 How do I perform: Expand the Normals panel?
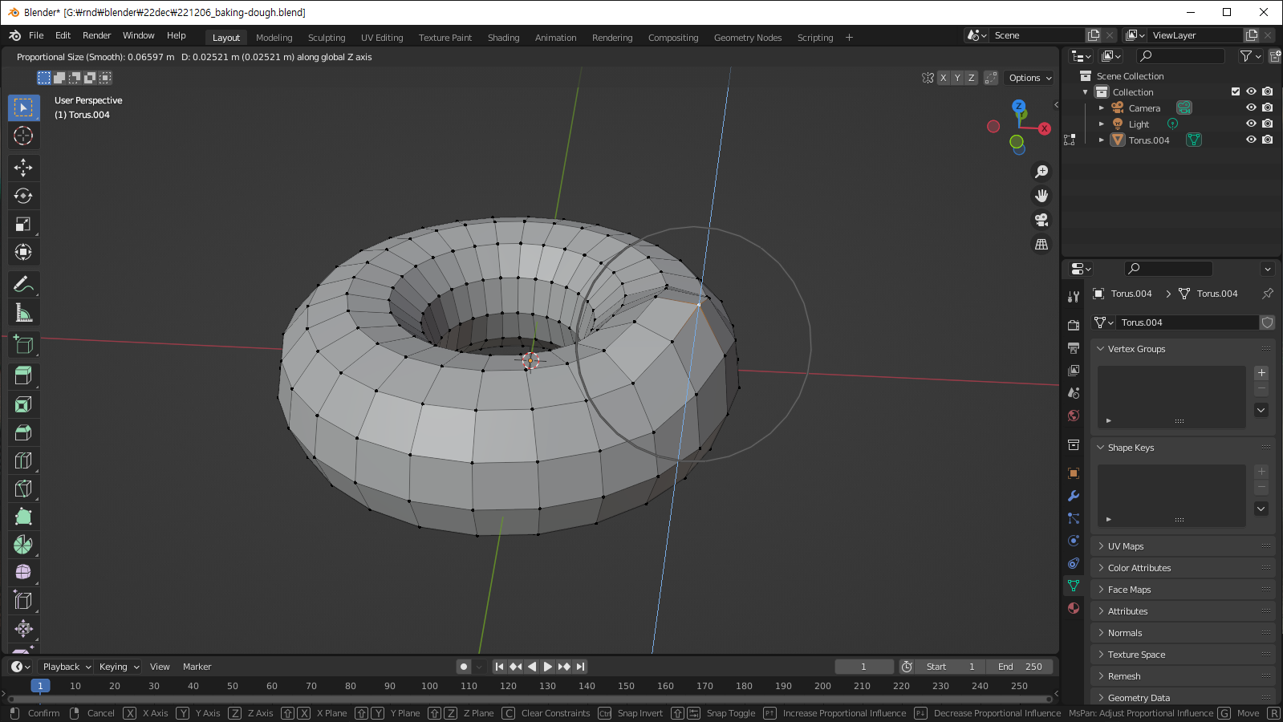pyautogui.click(x=1125, y=633)
